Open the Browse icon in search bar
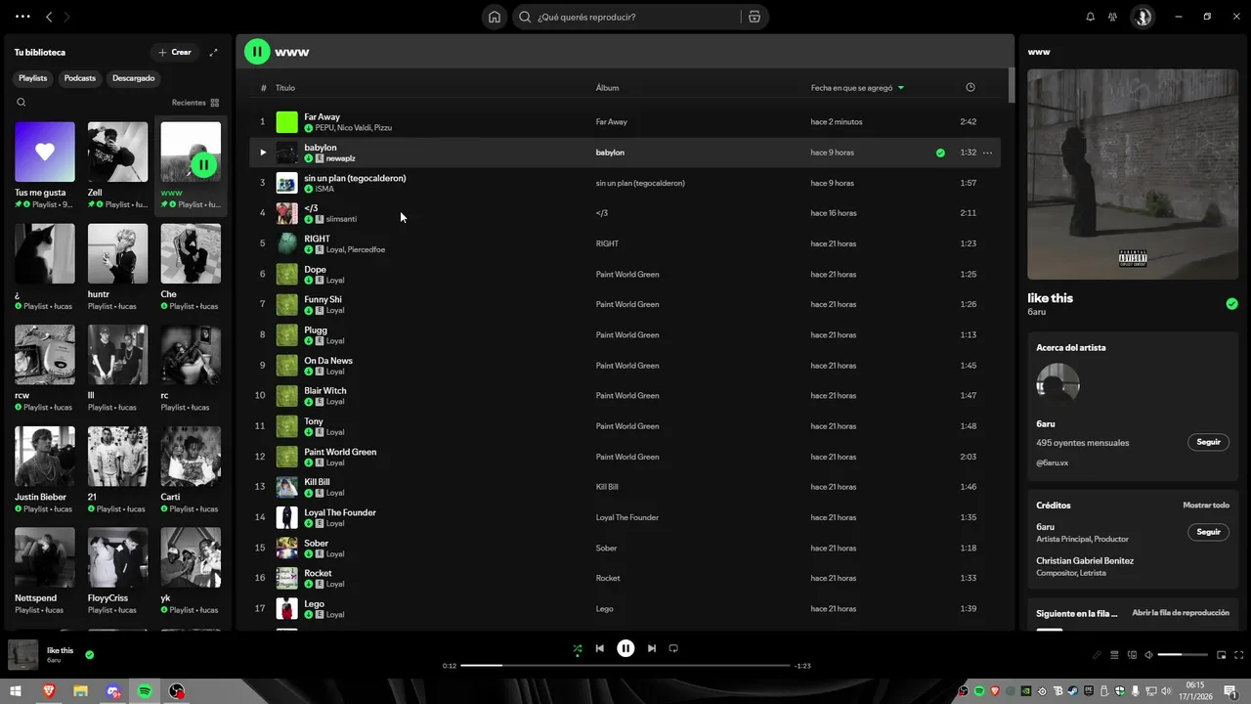The height and width of the screenshot is (704, 1251). coord(754,17)
